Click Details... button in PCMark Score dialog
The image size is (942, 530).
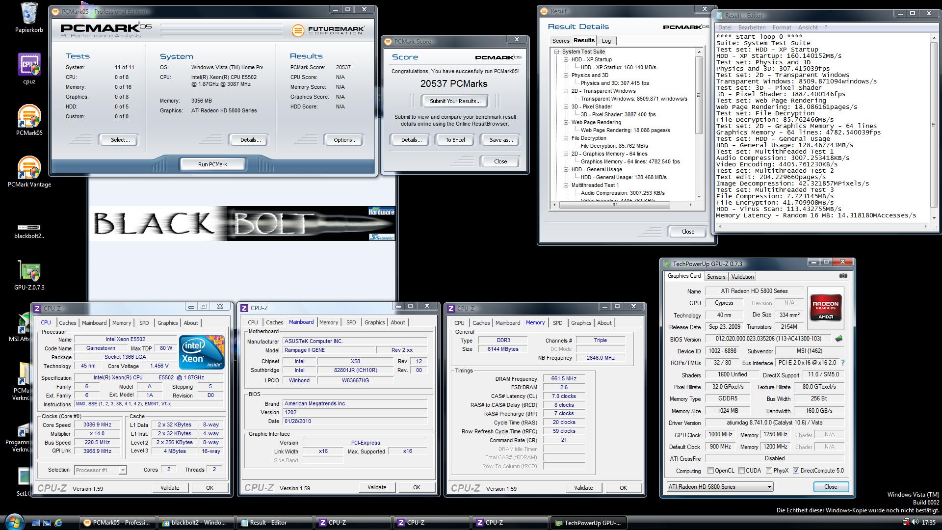point(411,140)
